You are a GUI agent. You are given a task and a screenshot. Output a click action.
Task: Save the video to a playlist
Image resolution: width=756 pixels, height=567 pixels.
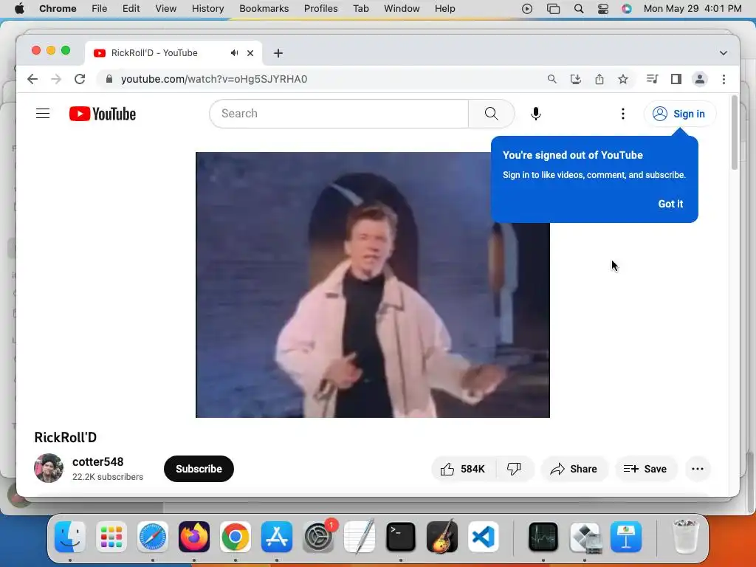(x=645, y=469)
